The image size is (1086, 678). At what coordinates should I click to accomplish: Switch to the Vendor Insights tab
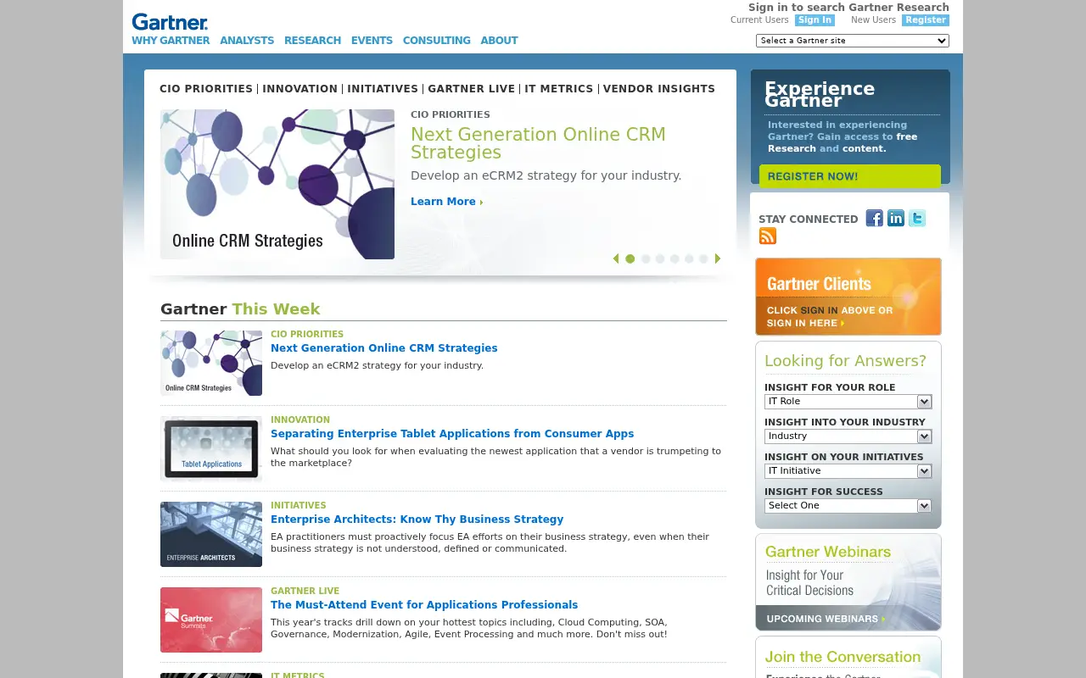point(659,89)
